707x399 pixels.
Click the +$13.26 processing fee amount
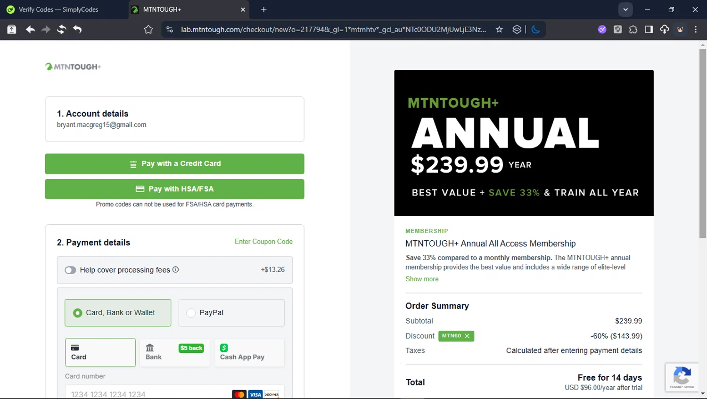(x=273, y=270)
